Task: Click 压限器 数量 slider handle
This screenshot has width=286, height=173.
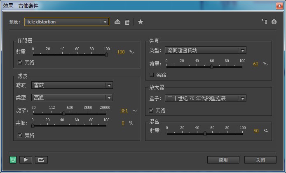Action: [106, 54]
